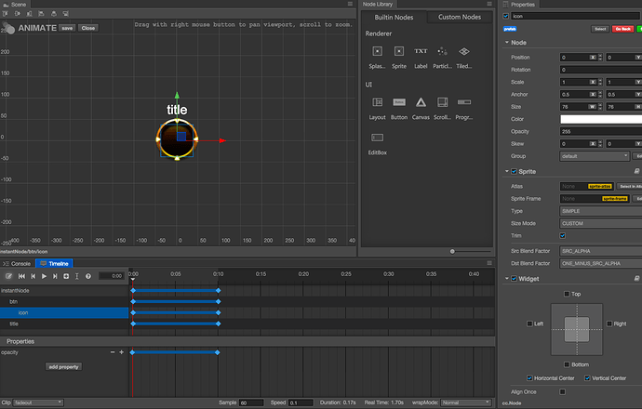Select the Sprite node in Node Library
The image size is (642, 409).
point(398,52)
